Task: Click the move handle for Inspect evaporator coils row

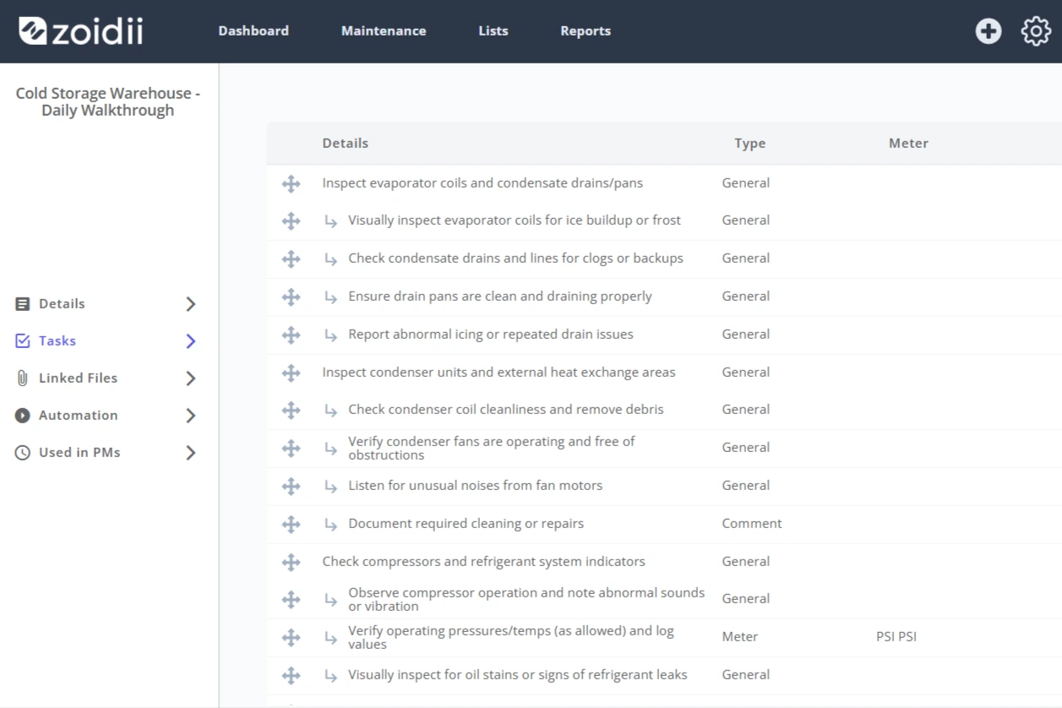Action: 291,183
